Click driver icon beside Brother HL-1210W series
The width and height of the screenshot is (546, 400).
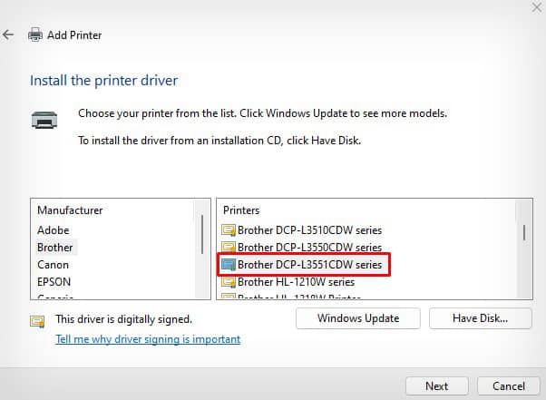(229, 282)
